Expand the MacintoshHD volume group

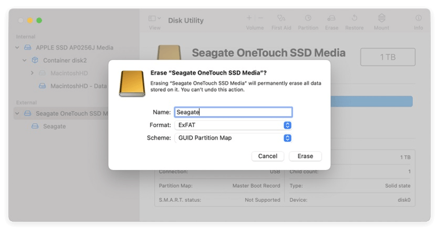(x=32, y=73)
